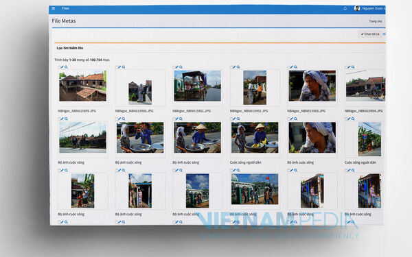412x257 pixels.
Task: Open the NBNgoc_NBN015901.JPG roadside cart thumbnail
Action: pos(197,86)
